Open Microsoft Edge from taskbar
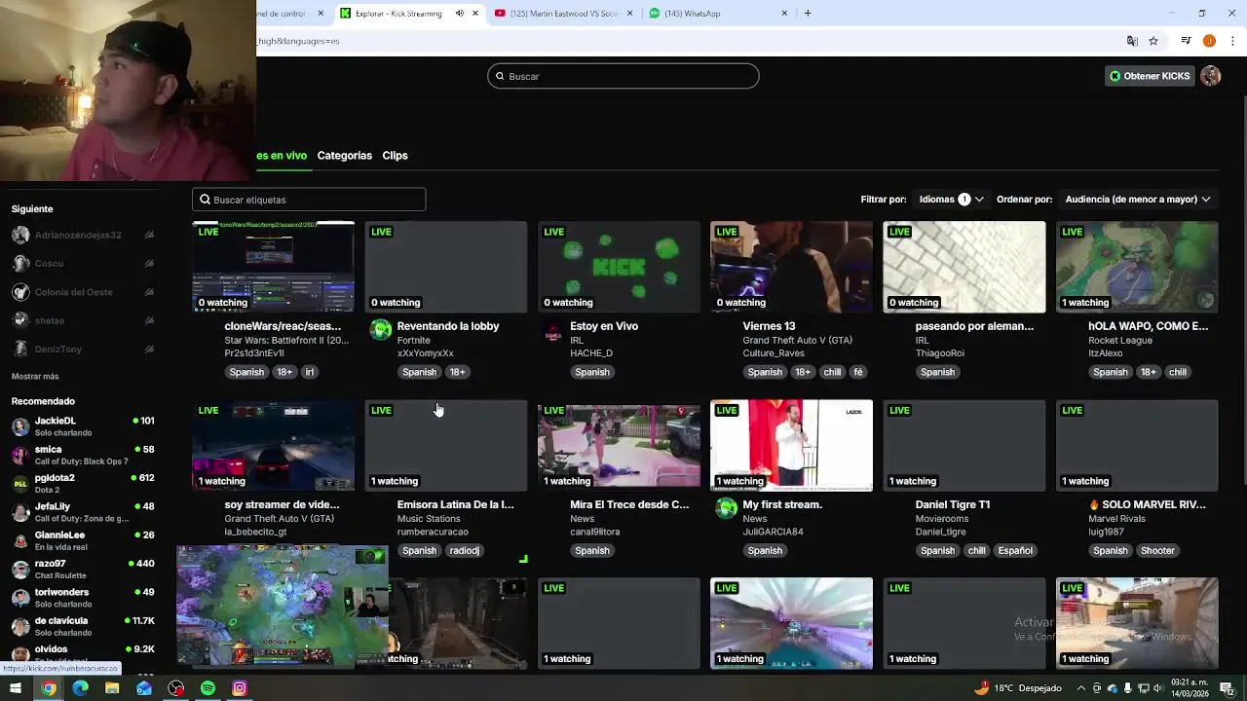This screenshot has height=701, width=1247. click(80, 688)
